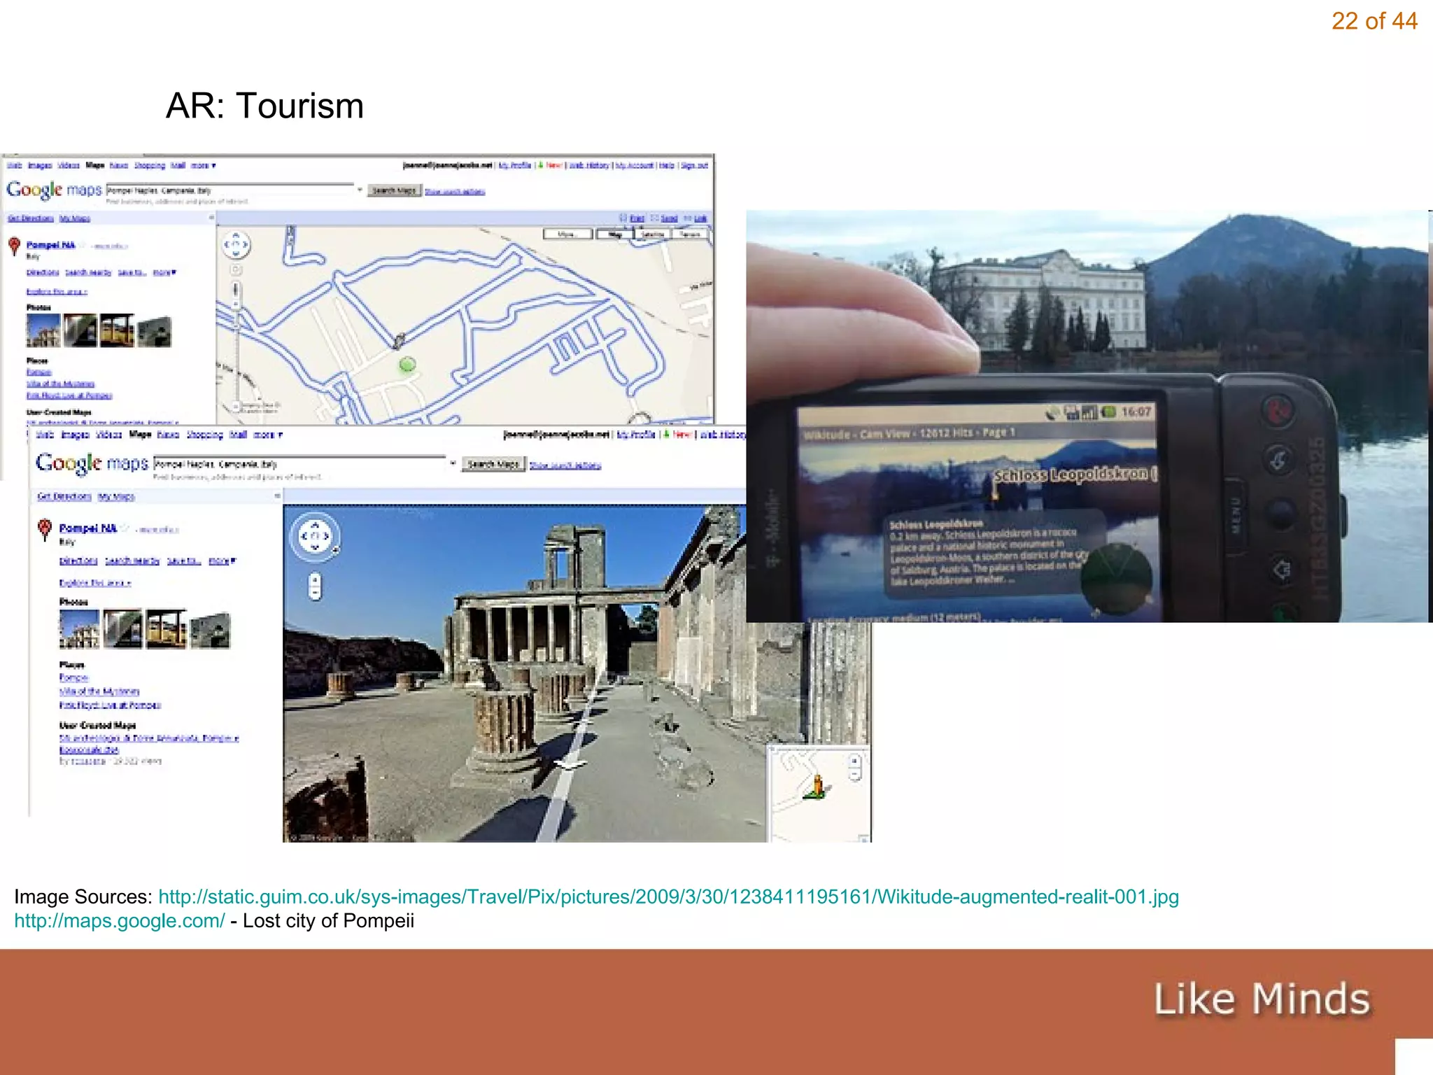This screenshot has height=1075, width=1433.
Task: Click Villa of the Mysteries in Street View screenshot
Action: tap(99, 691)
